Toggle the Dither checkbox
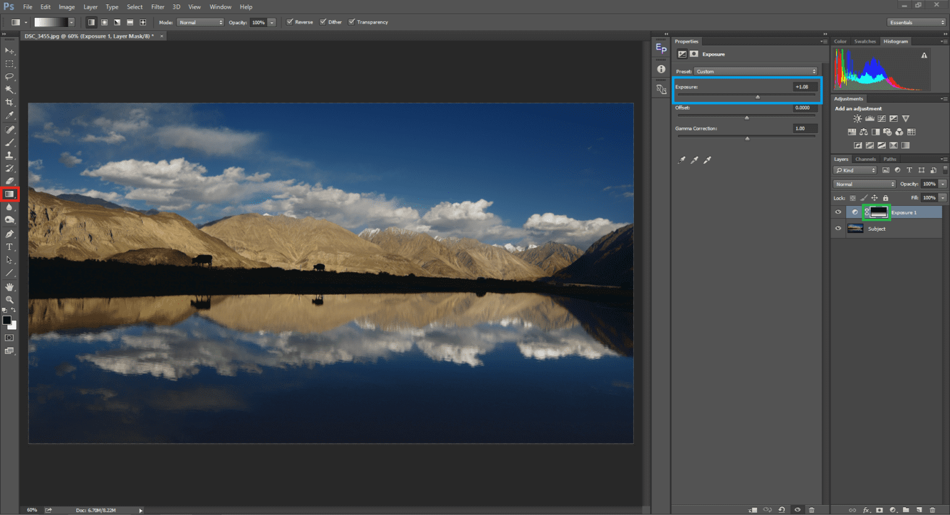 323,22
